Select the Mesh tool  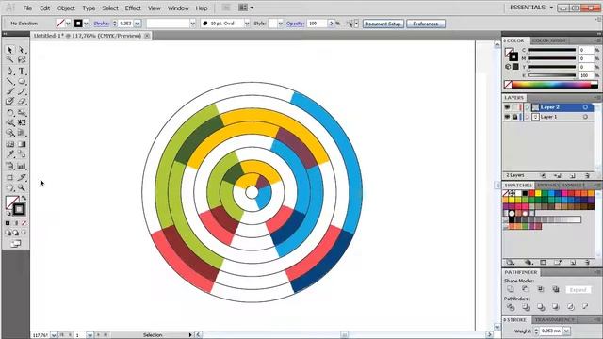click(10, 144)
